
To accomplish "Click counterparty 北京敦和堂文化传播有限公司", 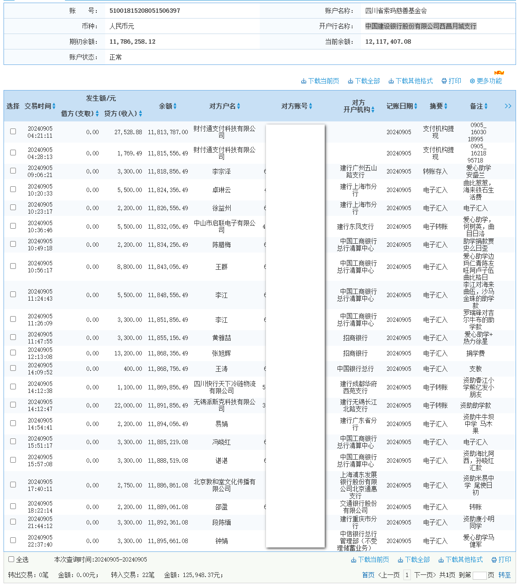I will tap(224, 485).
